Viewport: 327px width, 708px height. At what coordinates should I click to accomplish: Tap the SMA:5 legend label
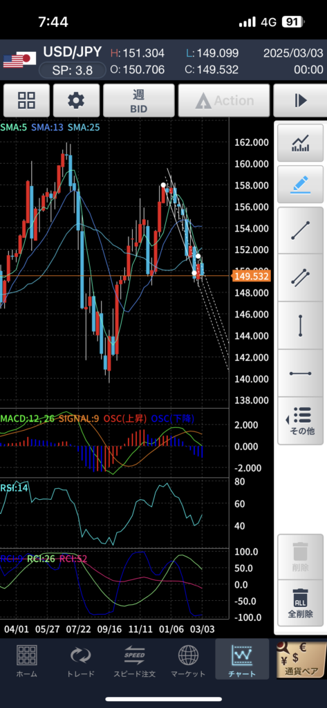tap(14, 127)
